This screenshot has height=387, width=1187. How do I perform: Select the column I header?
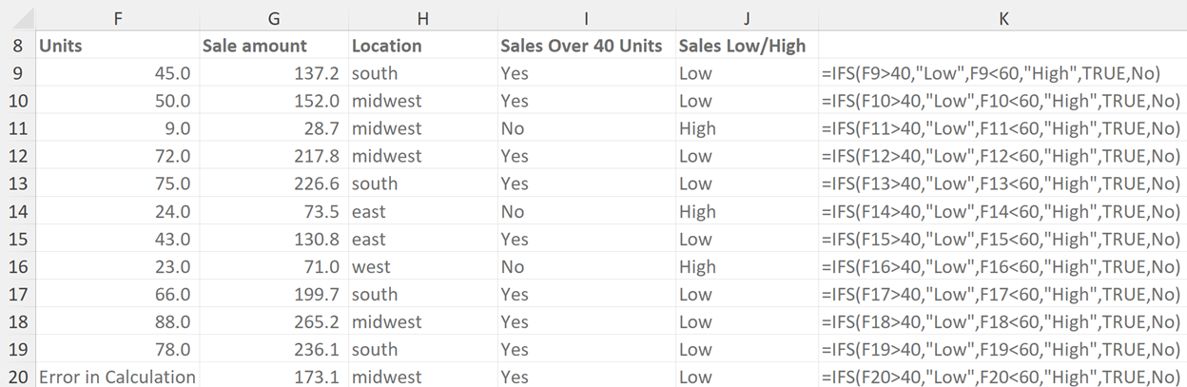click(x=586, y=17)
